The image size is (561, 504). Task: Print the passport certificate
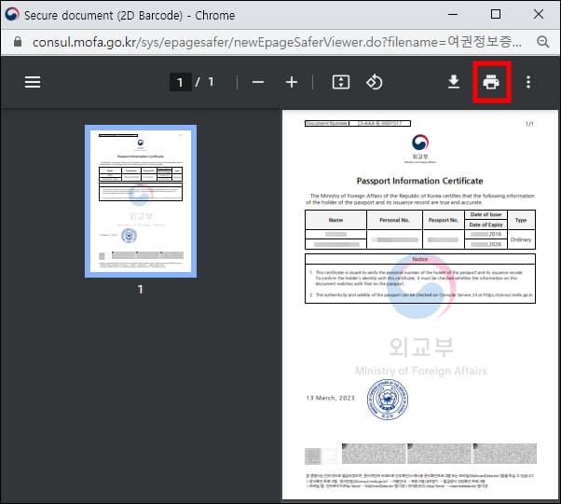pos(491,82)
